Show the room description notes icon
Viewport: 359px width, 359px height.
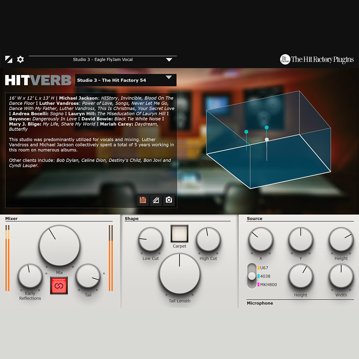(x=143, y=200)
